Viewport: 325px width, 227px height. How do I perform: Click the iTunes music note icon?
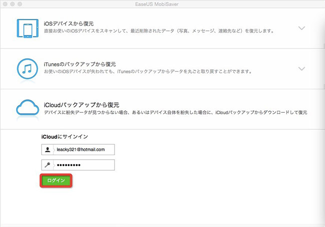27,69
